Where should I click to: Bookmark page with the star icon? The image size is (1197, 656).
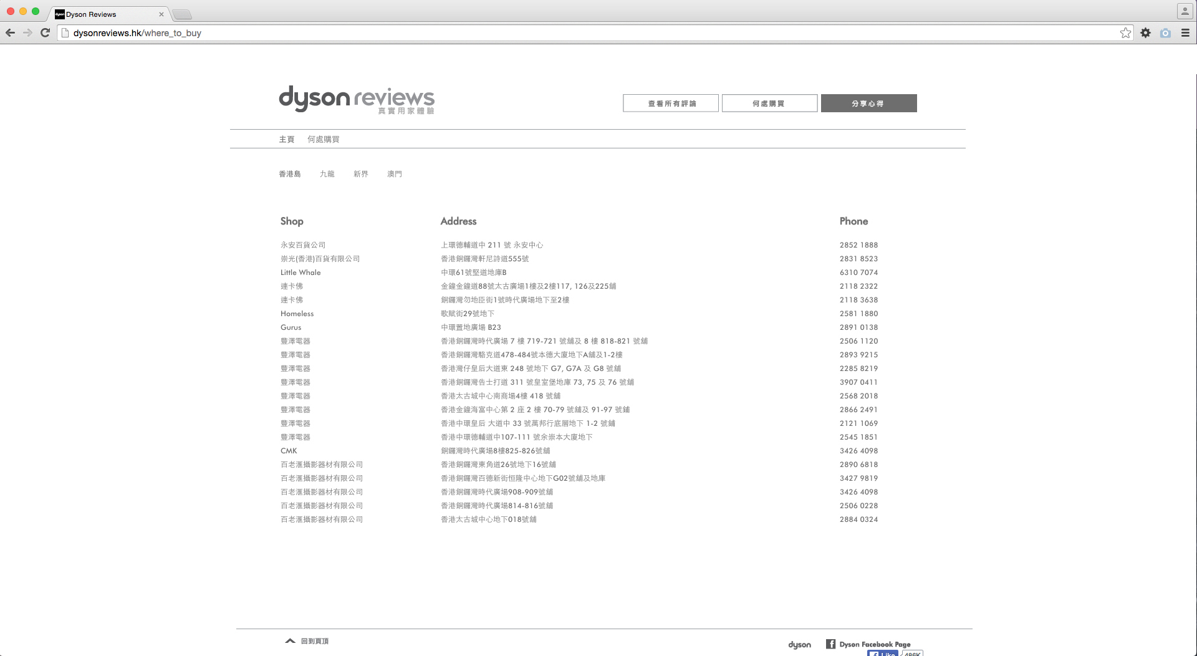[x=1125, y=33]
